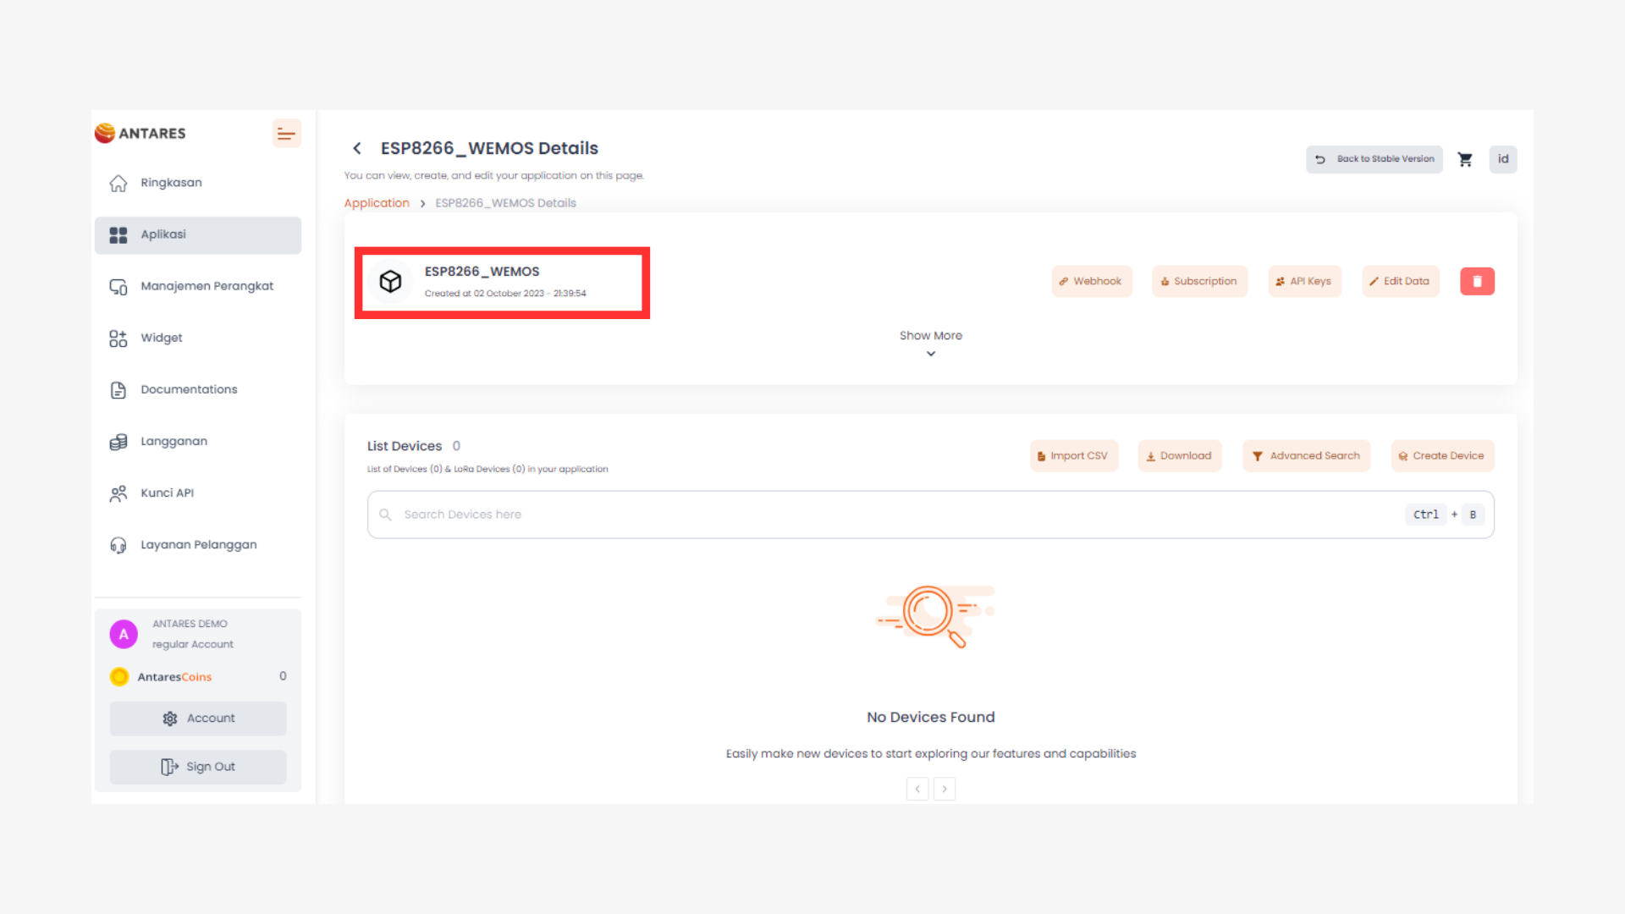This screenshot has width=1625, height=914.
Task: Click the search magnifier icon in the devices field
Action: coord(385,515)
